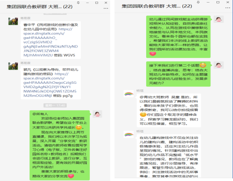
Task: Open the right chat's three-dot more menu
Action: (228, 8)
